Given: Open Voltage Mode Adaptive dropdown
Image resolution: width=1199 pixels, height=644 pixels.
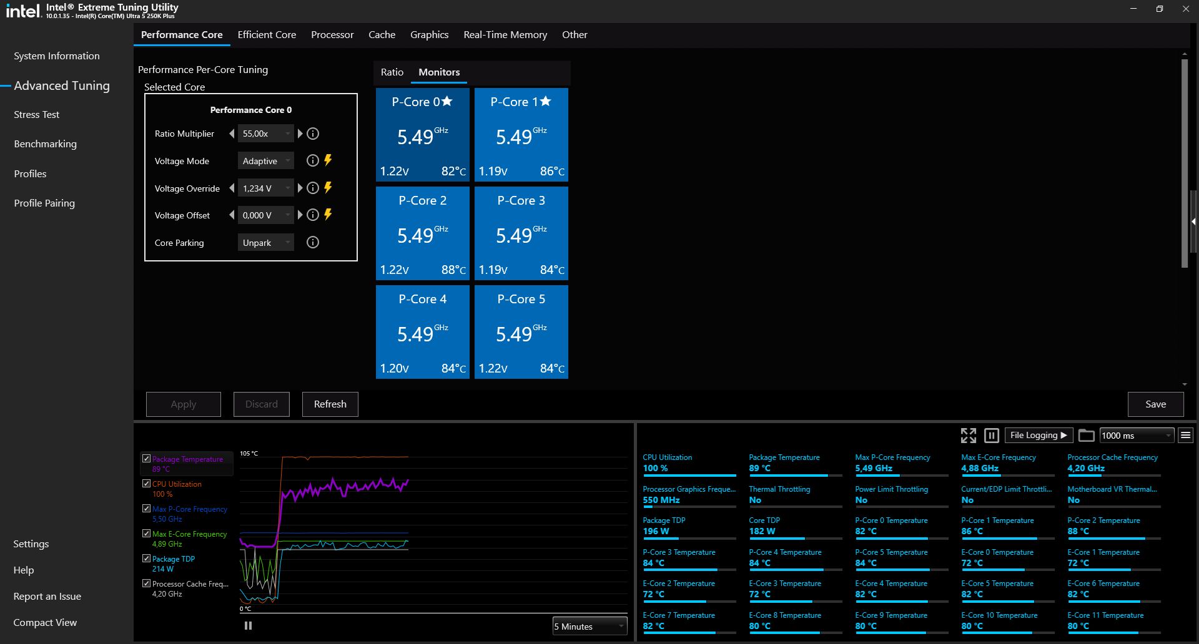Looking at the screenshot, I should coord(265,161).
